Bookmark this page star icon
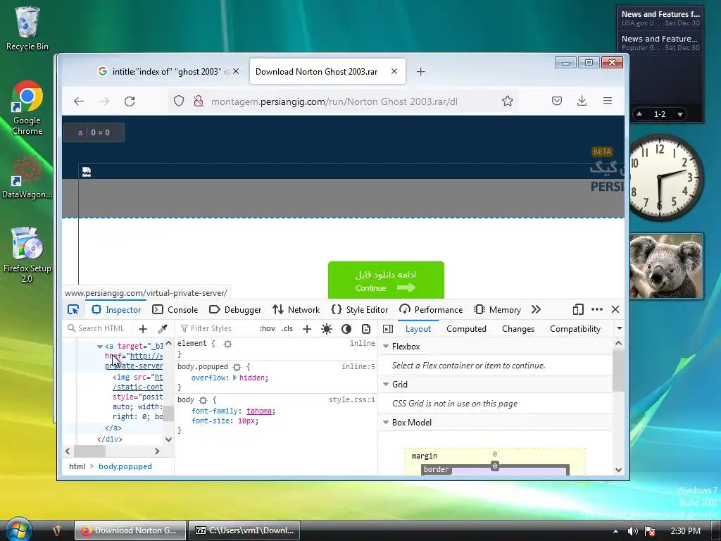This screenshot has height=541, width=721. pos(507,101)
